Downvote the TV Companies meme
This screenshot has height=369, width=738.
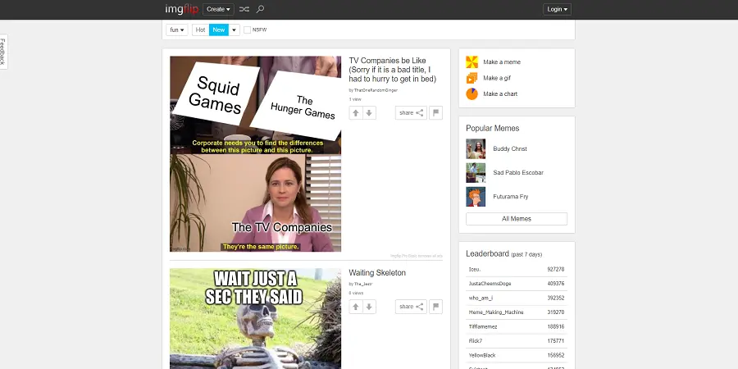click(370, 113)
